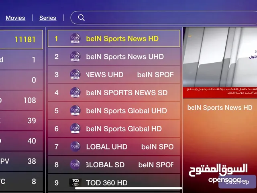The height and width of the screenshot is (193, 257).
Task: Open the Movies tab
Action: (x=15, y=18)
